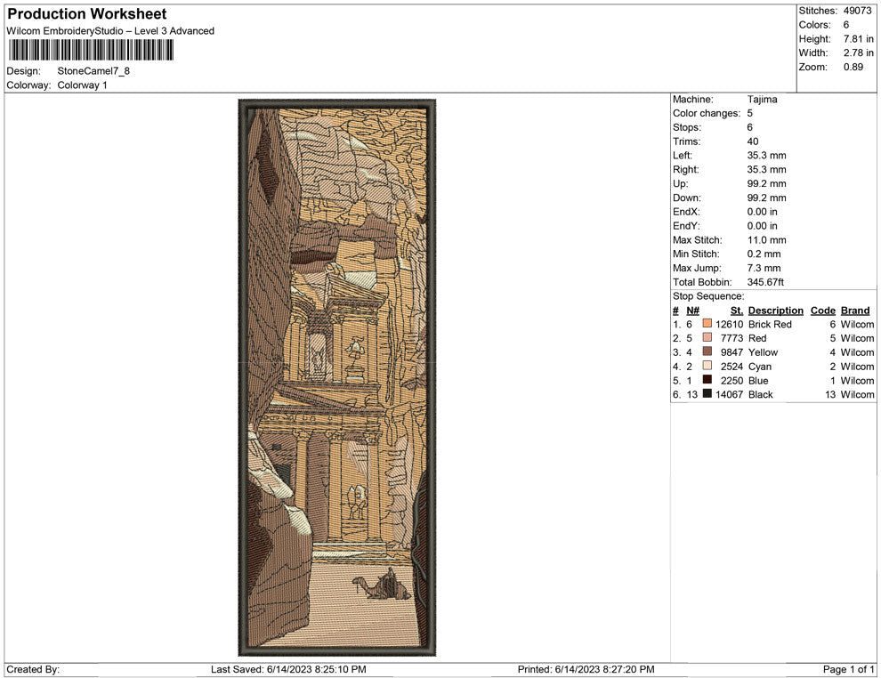Screen dimensions: 881x678
Task: Pick the Cyan thread color swatch
Action: pyautogui.click(x=707, y=366)
